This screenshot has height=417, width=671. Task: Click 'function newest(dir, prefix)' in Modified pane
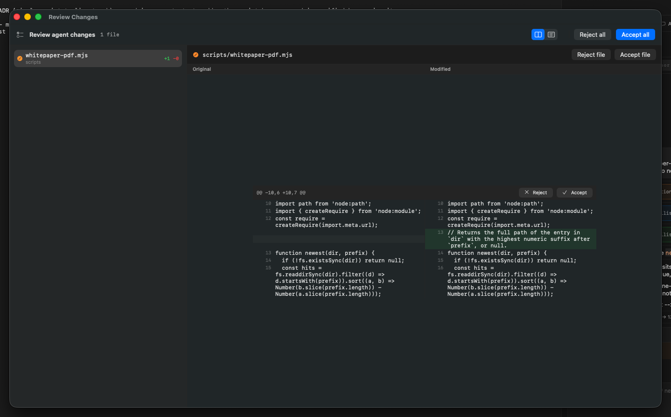coord(497,253)
